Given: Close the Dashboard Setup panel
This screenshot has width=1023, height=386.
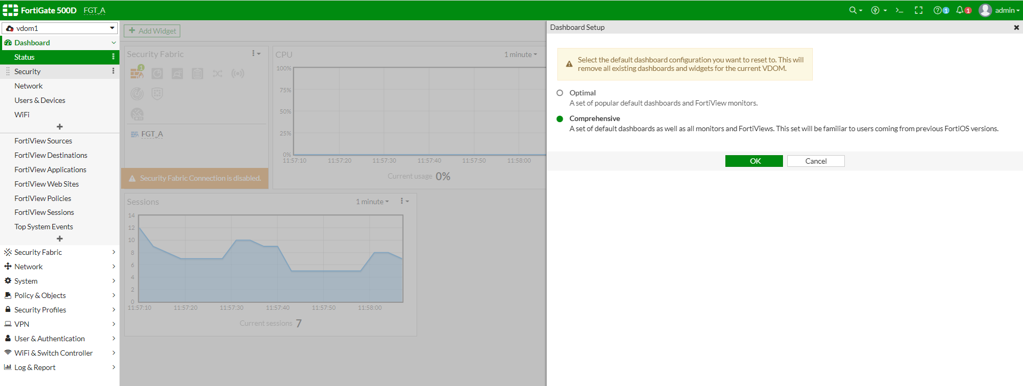Looking at the screenshot, I should tap(1016, 27).
